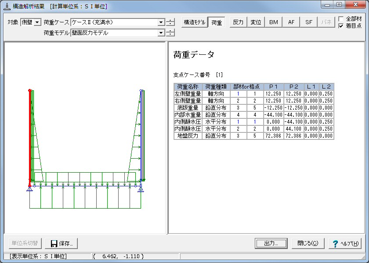Click the 荷重データ heading
Viewport: 369px width, 263px height.
(194, 55)
